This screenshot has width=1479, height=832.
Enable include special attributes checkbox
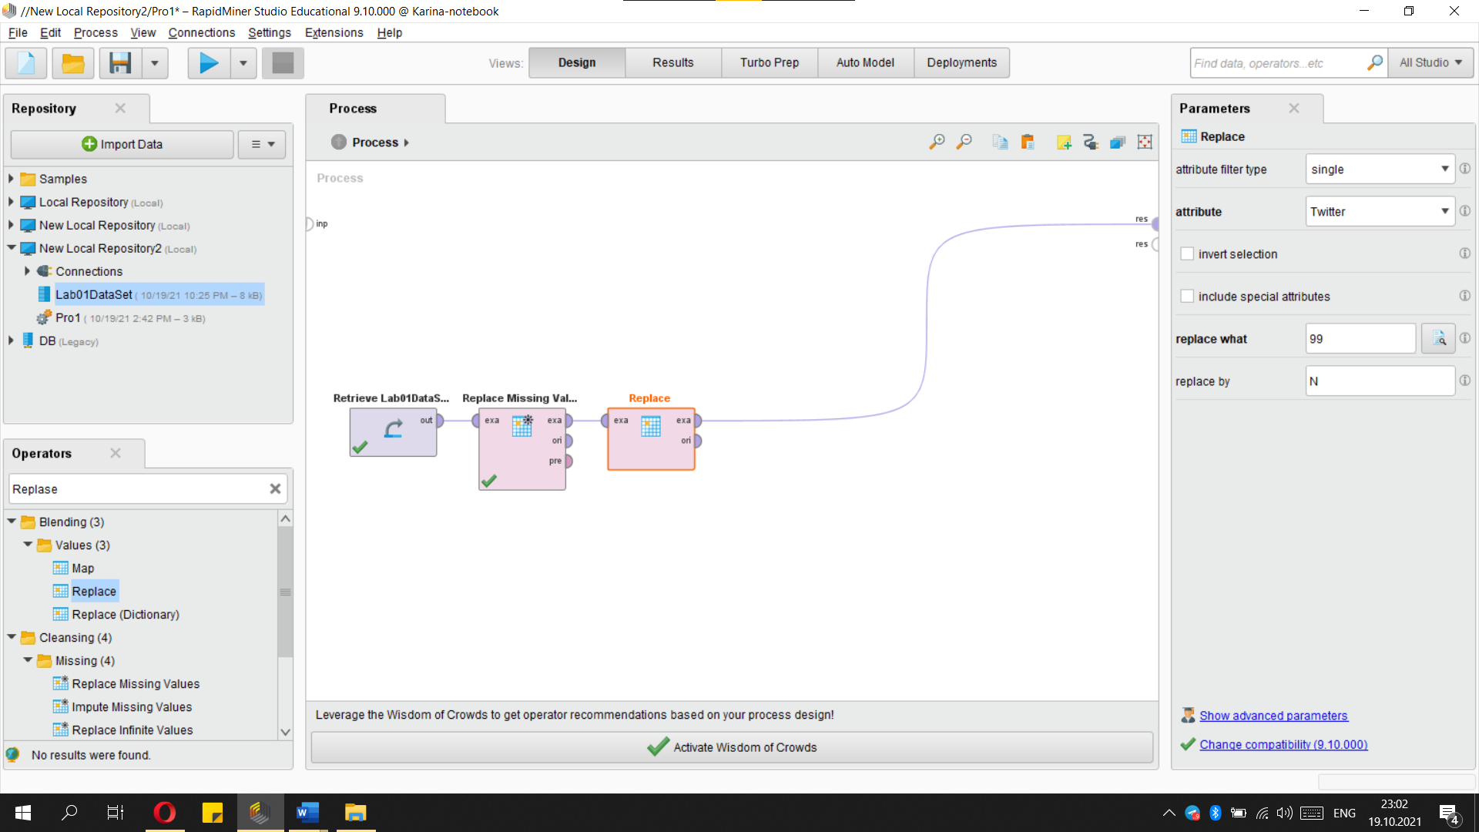(1187, 296)
